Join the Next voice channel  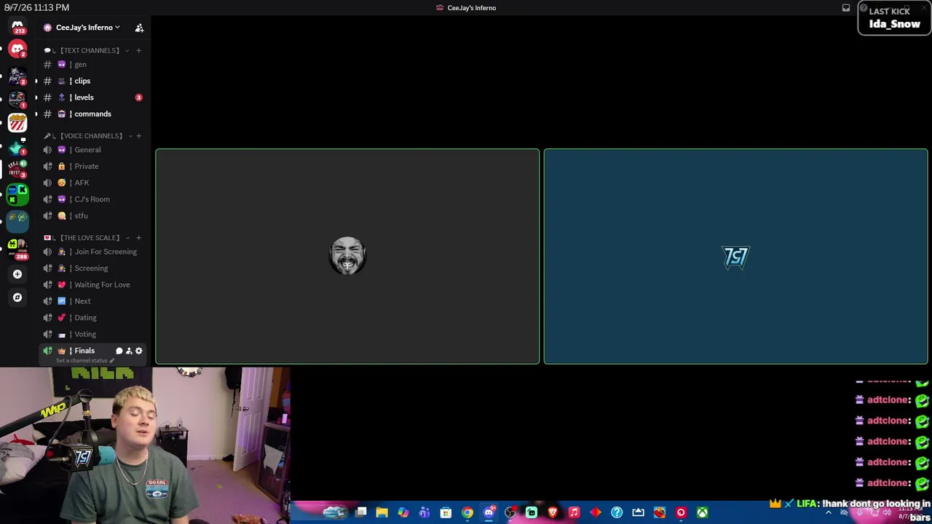[93, 301]
